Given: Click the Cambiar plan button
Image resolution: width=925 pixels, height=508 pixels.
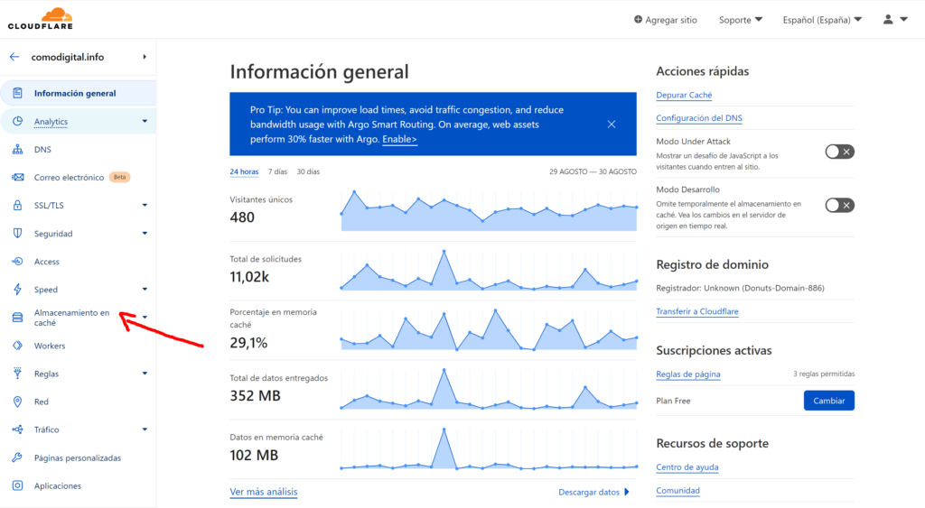Looking at the screenshot, I should click(x=829, y=400).
